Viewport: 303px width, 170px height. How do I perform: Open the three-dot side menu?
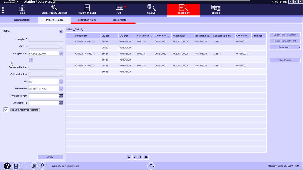pyautogui.click(x=3, y=10)
